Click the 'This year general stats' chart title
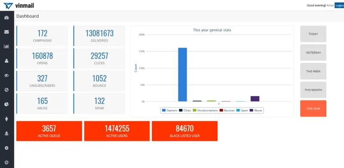344x168 pixels. (x=212, y=30)
